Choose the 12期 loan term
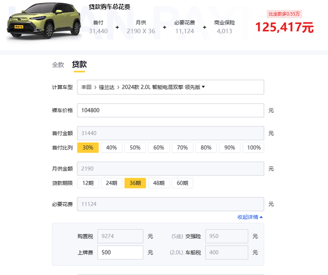The height and width of the screenshot is (275, 328). (88, 183)
